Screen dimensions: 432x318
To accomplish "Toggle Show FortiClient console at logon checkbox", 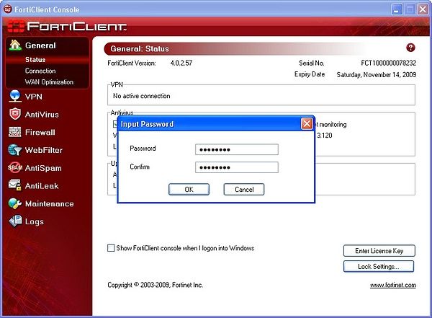I will pos(111,248).
